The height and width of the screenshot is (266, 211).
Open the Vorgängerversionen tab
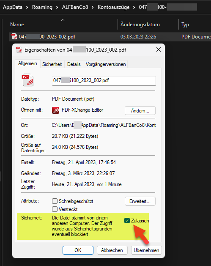[x=106, y=64]
